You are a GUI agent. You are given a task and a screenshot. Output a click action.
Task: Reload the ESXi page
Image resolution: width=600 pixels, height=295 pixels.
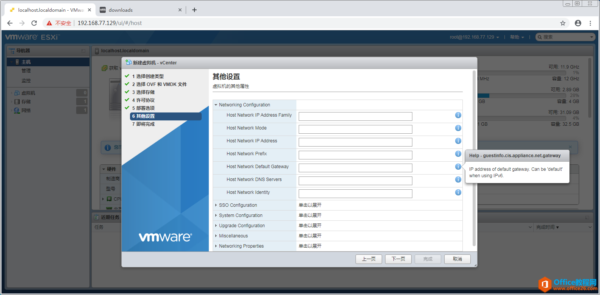tap(34, 23)
